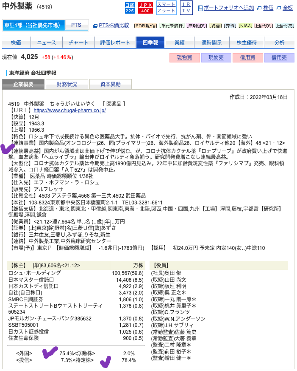
Task: Open the 株価 link at top right
Action: tap(268, 8)
